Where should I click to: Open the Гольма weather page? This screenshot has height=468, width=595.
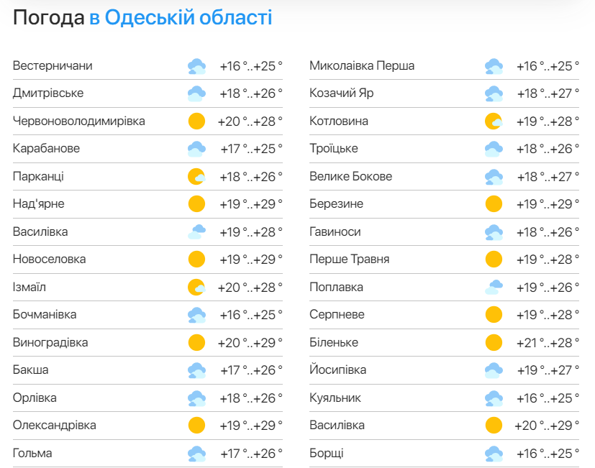[32, 453]
